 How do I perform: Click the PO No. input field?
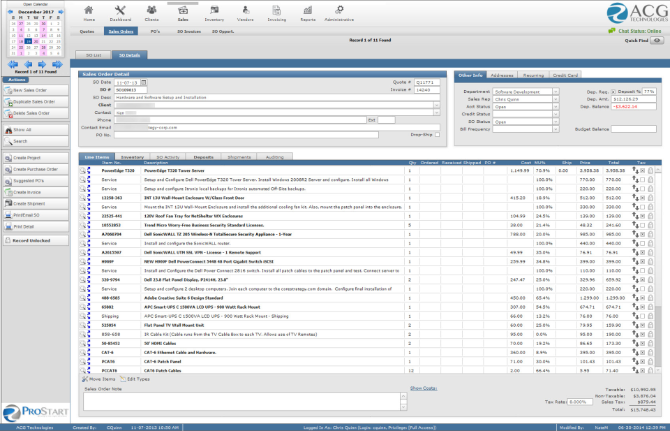246,135
